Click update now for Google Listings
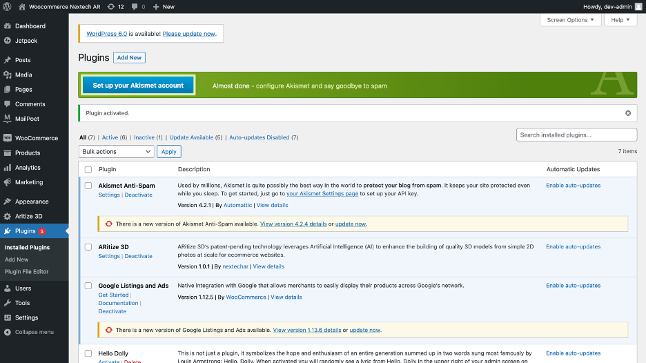The width and height of the screenshot is (646, 363). tap(364, 330)
